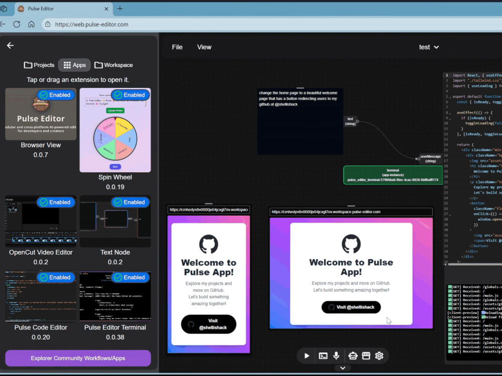Toggle Enabled badge on Spin Wheel
This screenshot has height=376, width=502.
131,95
